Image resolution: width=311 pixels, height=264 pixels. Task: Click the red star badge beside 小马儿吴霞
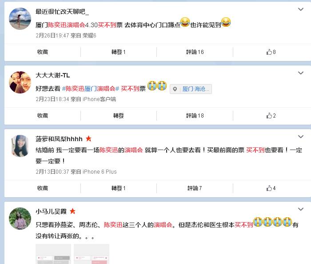(x=72, y=211)
